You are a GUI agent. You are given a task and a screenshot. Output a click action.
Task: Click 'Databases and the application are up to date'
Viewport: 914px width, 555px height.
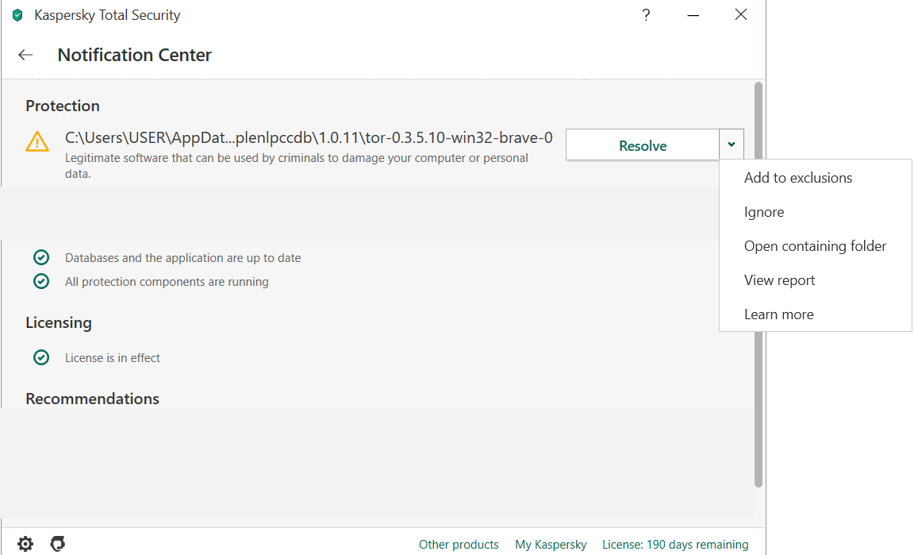click(x=183, y=258)
